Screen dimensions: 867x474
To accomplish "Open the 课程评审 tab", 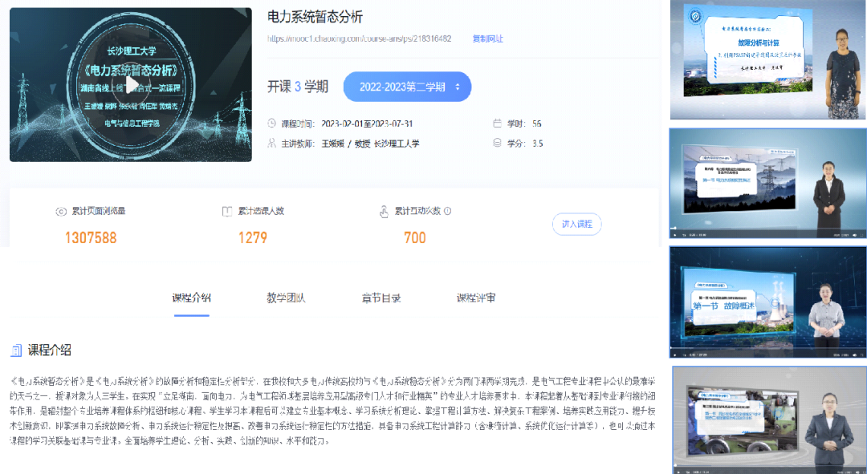I will tap(476, 298).
